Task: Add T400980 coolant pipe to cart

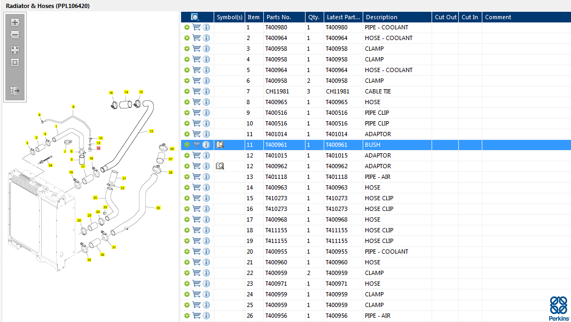Action: (x=197, y=27)
